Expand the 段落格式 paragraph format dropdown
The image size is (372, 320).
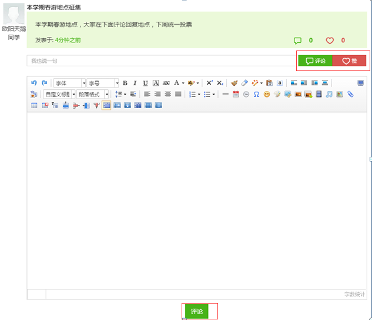click(93, 95)
